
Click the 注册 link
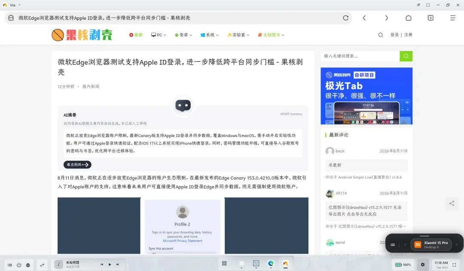[x=408, y=35]
